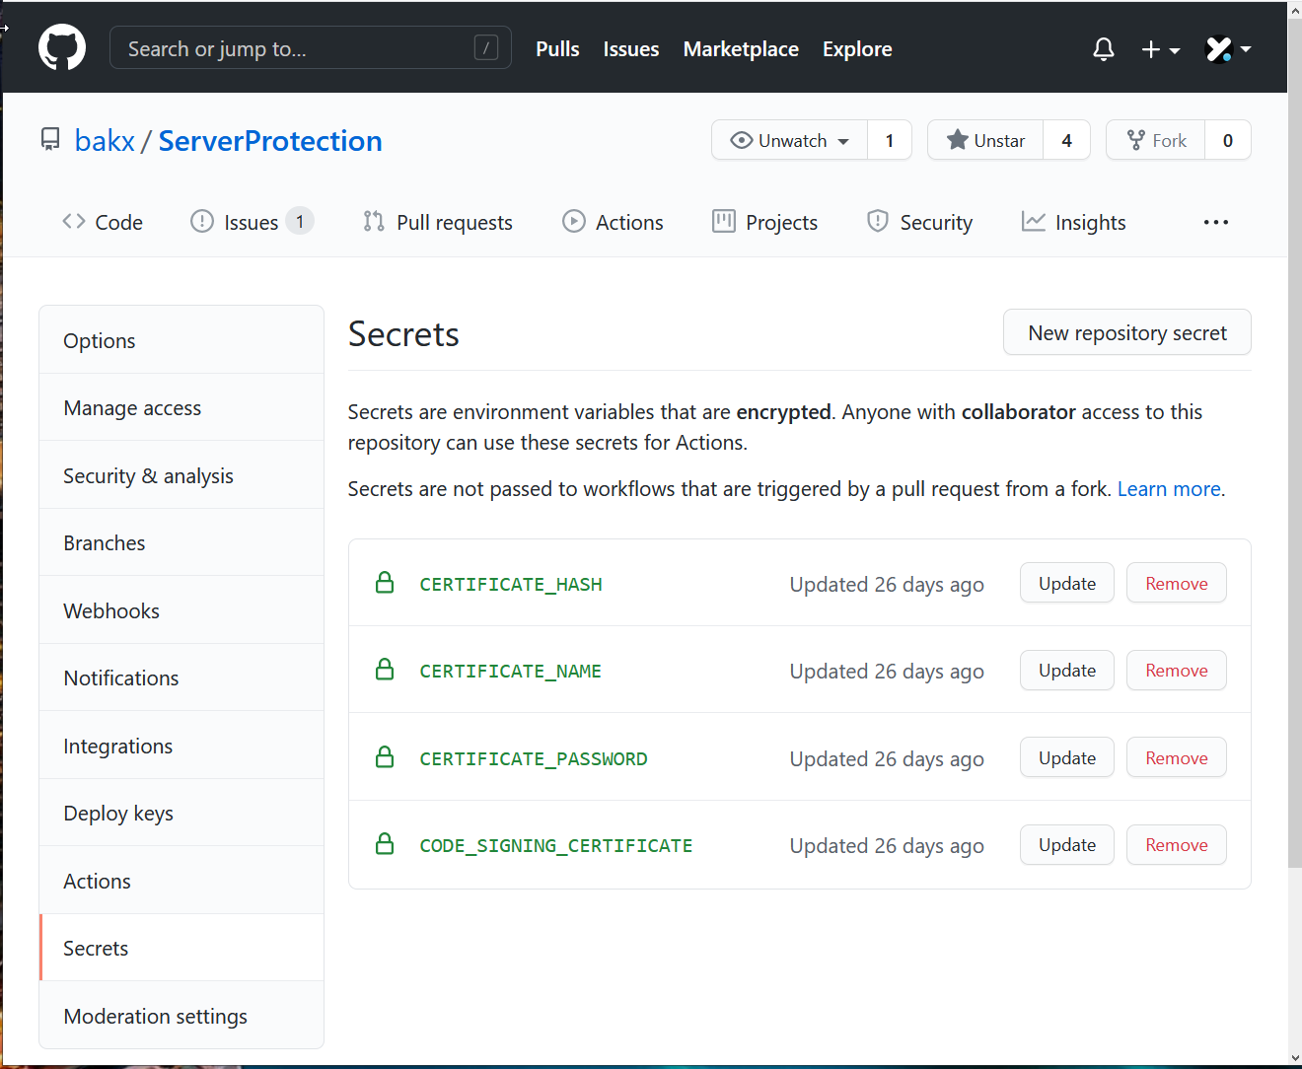This screenshot has height=1069, width=1302.
Task: Switch to the Security tab
Action: (x=920, y=222)
